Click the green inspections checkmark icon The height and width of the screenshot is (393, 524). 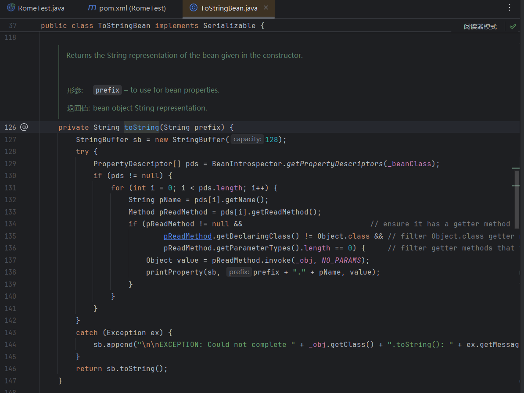pyautogui.click(x=513, y=26)
